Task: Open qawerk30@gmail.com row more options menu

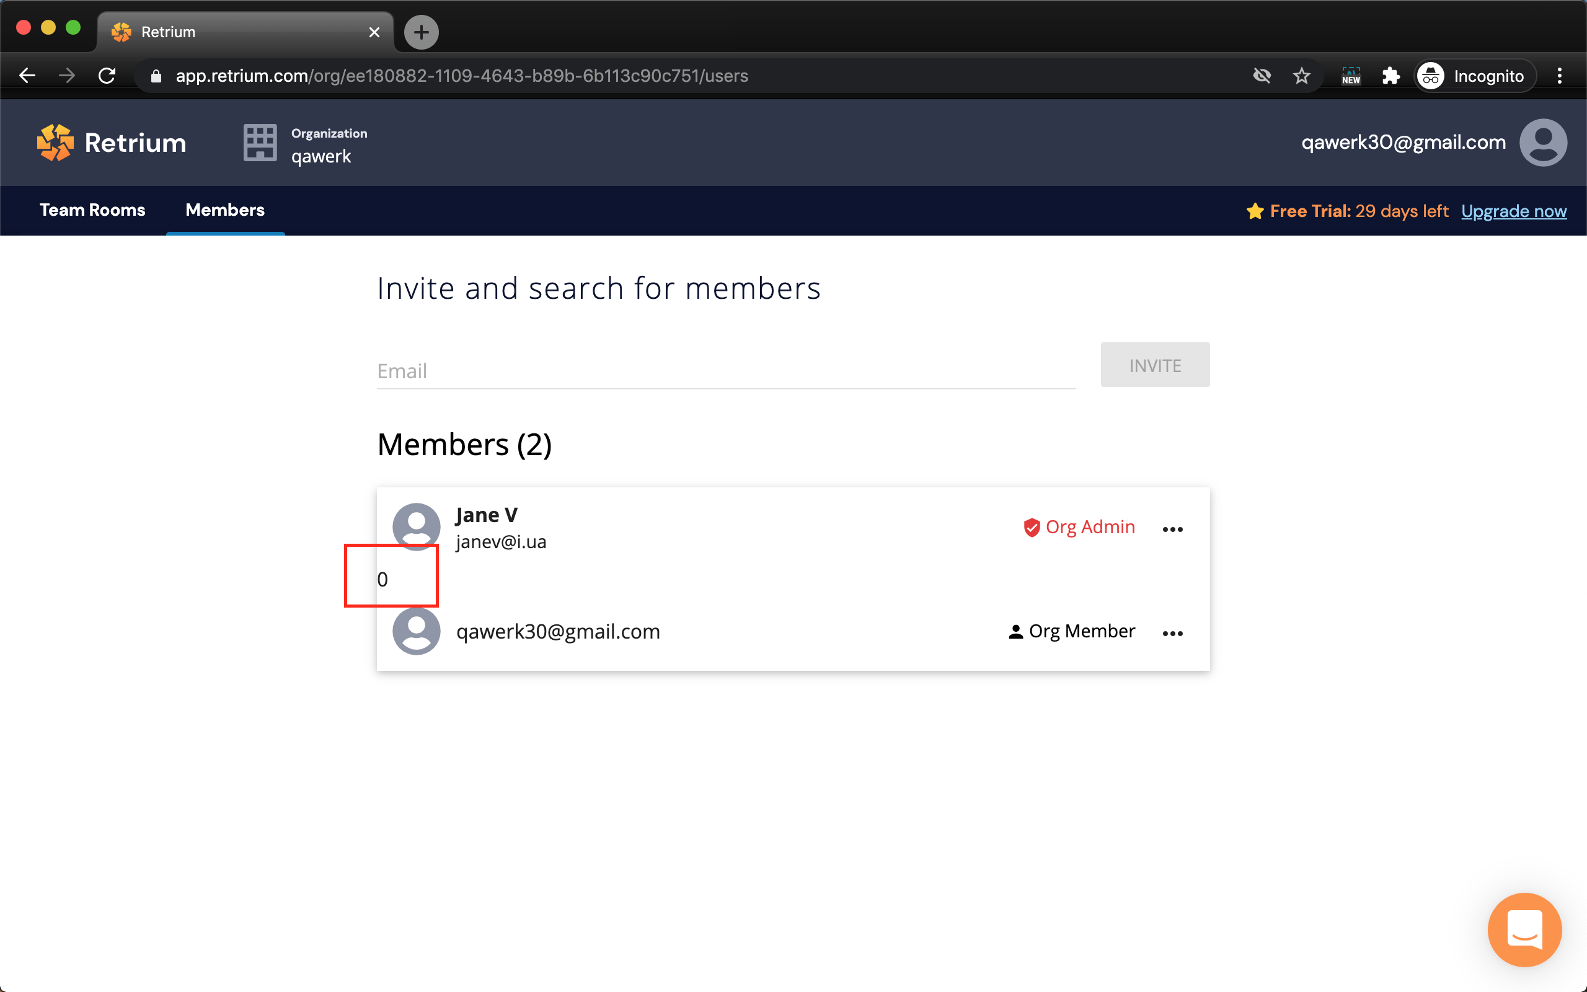Action: pos(1172,633)
